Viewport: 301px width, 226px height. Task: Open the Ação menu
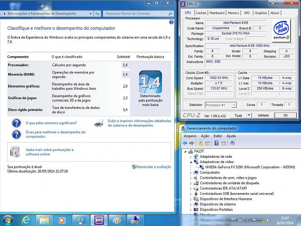coord(205,136)
